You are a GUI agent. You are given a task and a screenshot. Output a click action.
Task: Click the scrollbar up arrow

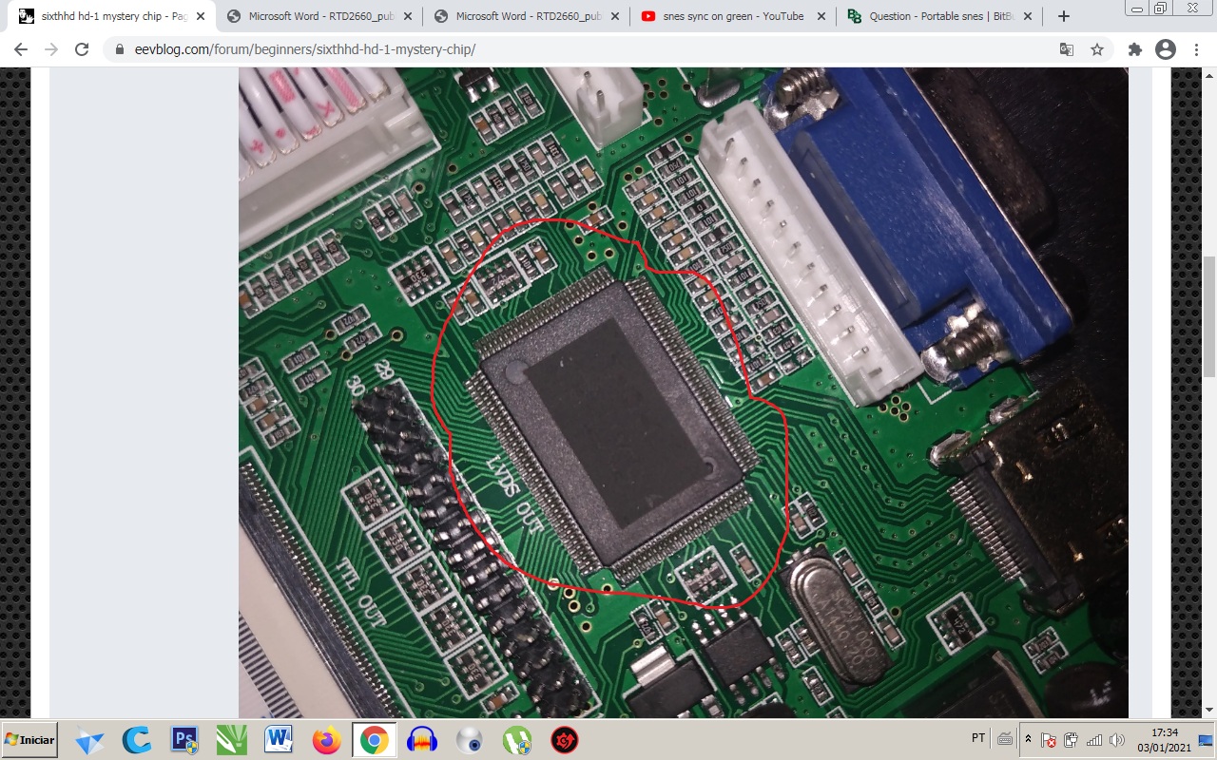(x=1208, y=75)
